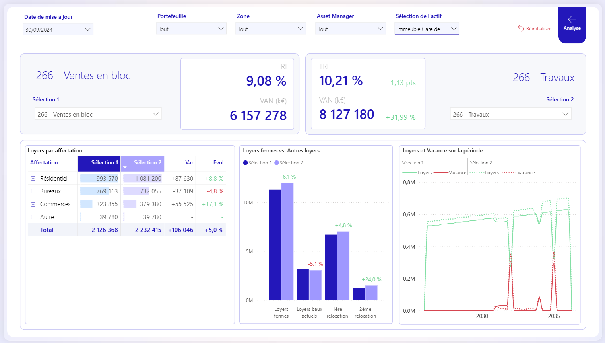This screenshot has width=605, height=343.
Task: Click the back arrow Analyse button
Action: [572, 24]
